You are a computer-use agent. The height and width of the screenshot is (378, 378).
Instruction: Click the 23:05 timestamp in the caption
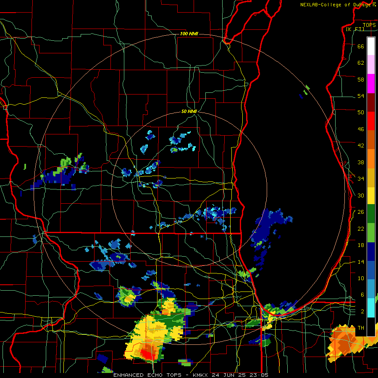pyautogui.click(x=260, y=375)
